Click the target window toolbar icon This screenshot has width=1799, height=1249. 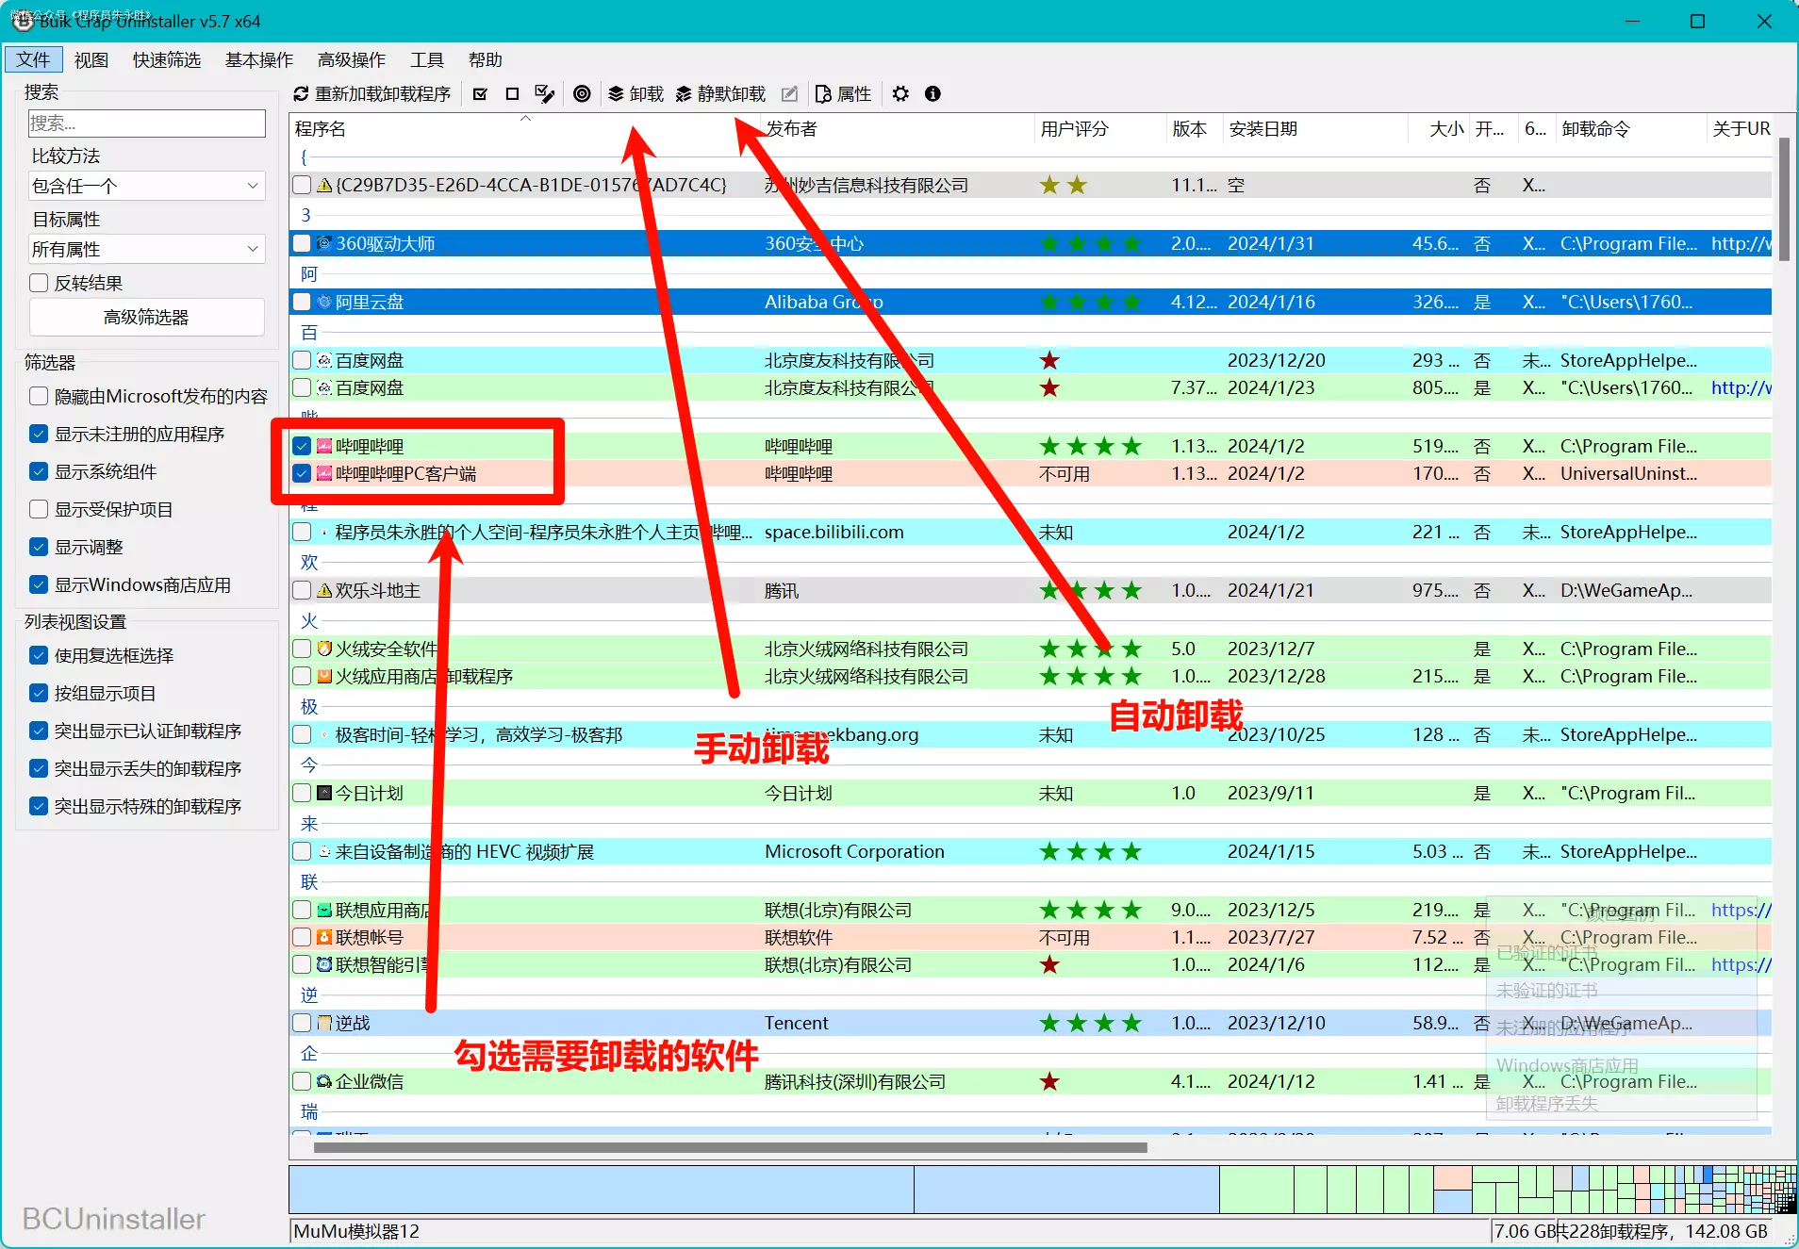[582, 94]
